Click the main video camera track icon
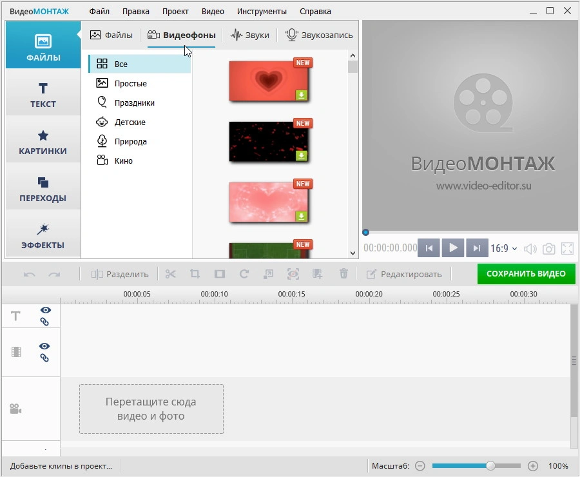This screenshot has width=580, height=477. click(x=15, y=409)
